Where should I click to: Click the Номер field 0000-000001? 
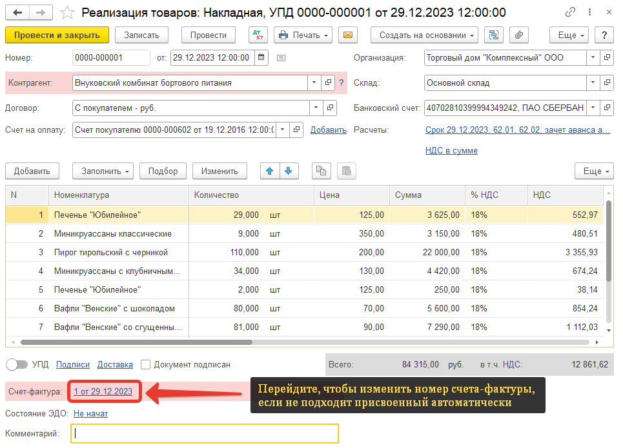coord(111,57)
